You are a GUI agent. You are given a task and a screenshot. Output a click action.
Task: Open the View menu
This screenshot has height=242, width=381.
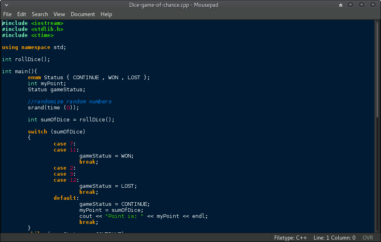click(59, 14)
